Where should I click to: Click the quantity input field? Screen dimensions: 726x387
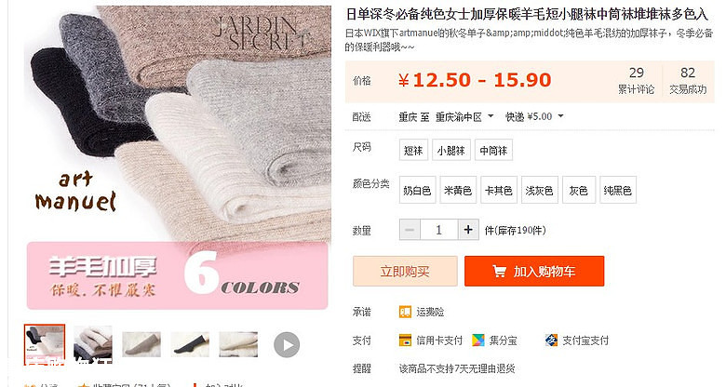tap(439, 230)
